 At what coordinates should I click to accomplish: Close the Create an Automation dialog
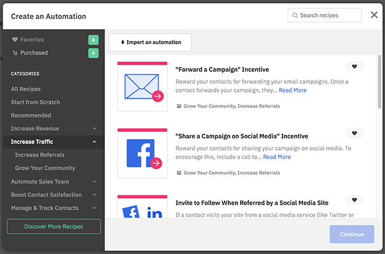(x=374, y=15)
